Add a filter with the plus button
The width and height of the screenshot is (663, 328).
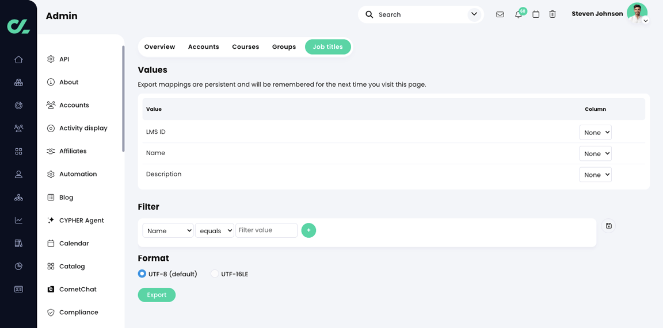point(308,230)
